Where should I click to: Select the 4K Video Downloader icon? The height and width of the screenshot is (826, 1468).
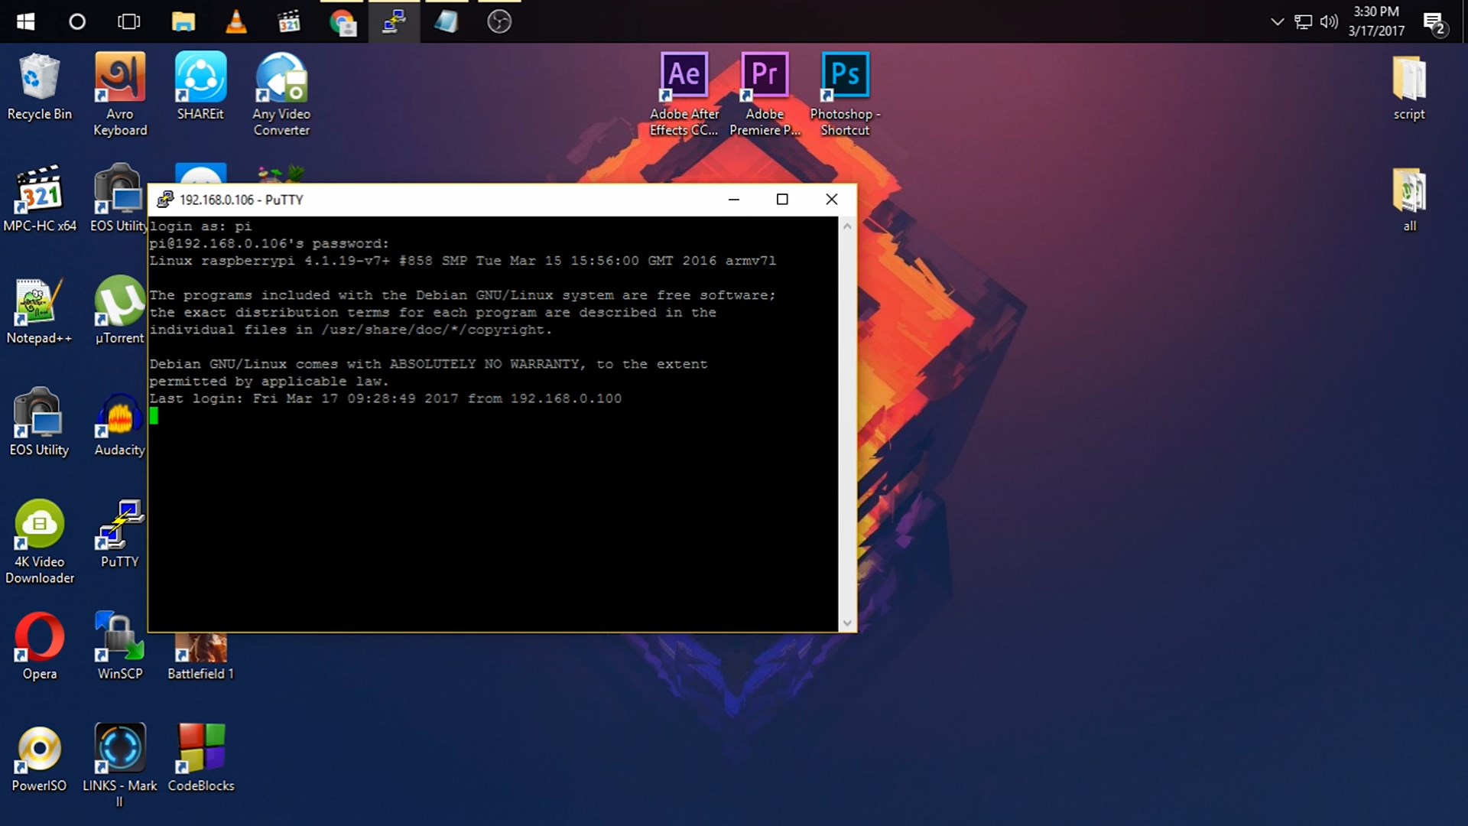pos(40,541)
